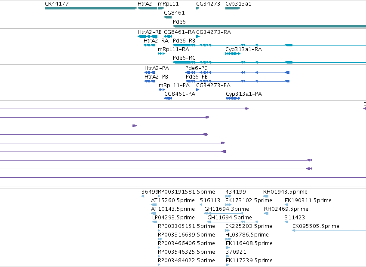
Task: Click the RH01943.5prime EST label
Action: 285,192
